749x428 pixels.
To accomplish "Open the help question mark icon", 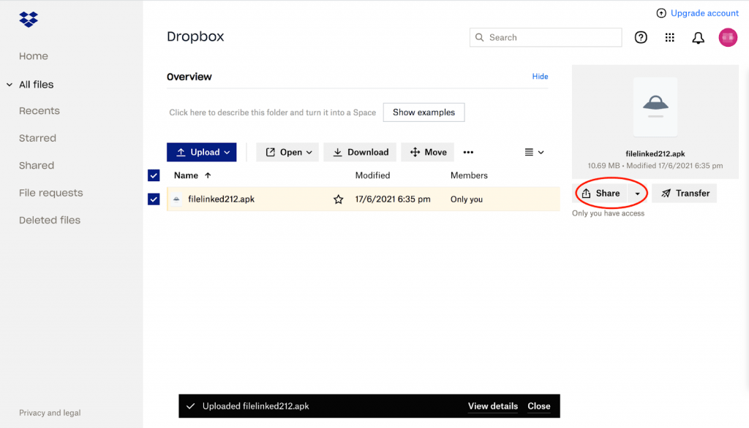I will coord(641,37).
